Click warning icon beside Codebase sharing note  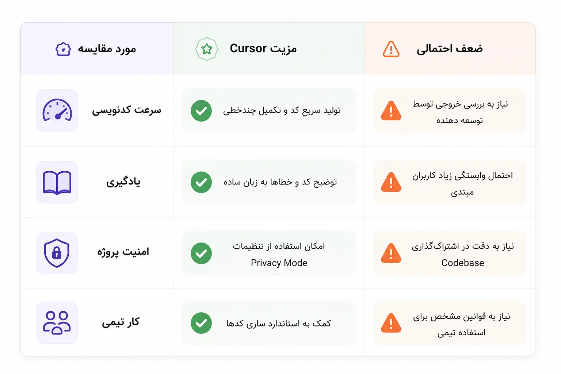pyautogui.click(x=391, y=253)
